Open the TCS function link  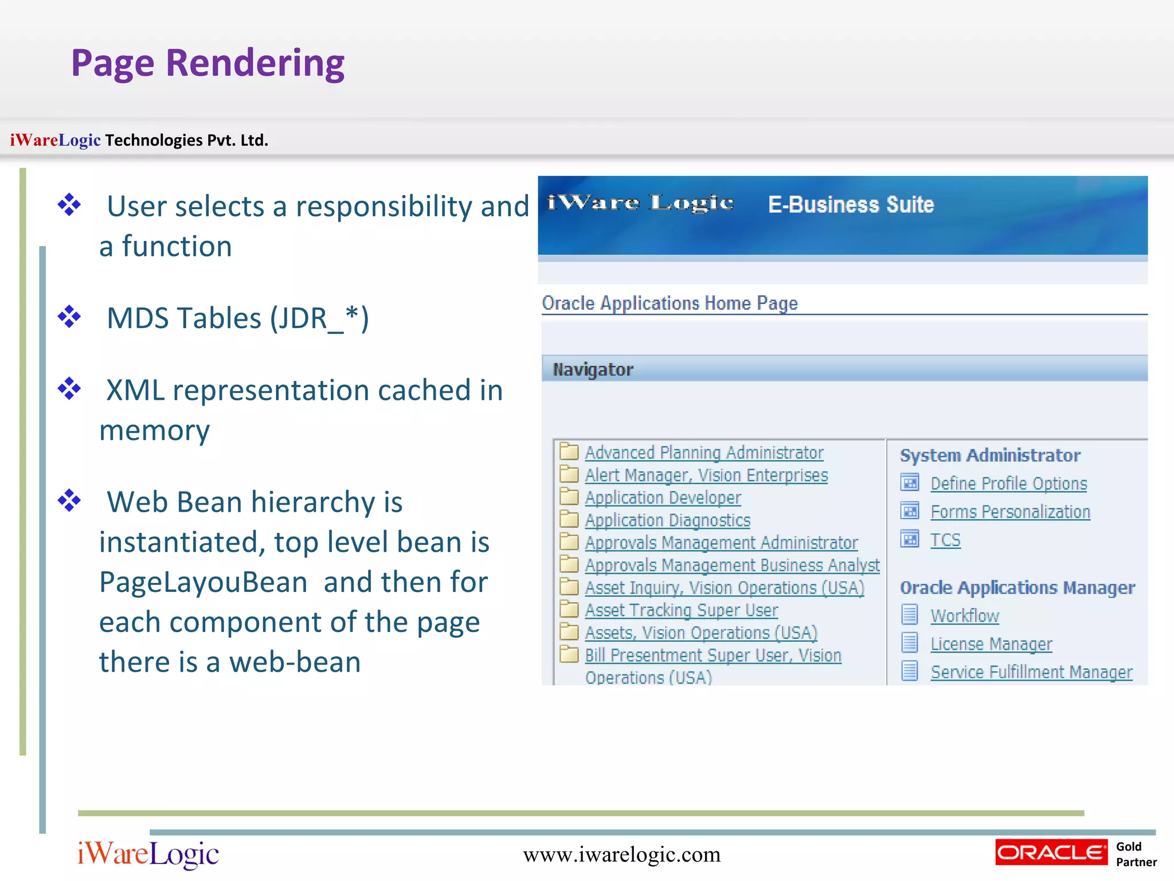[946, 540]
